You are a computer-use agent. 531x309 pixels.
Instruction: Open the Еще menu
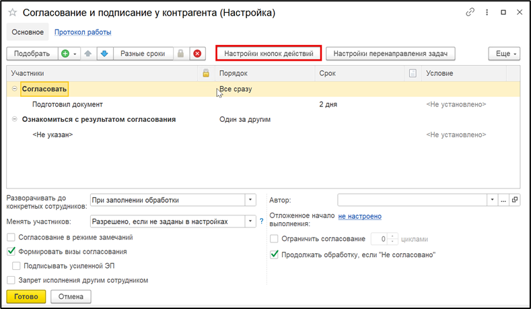point(504,54)
